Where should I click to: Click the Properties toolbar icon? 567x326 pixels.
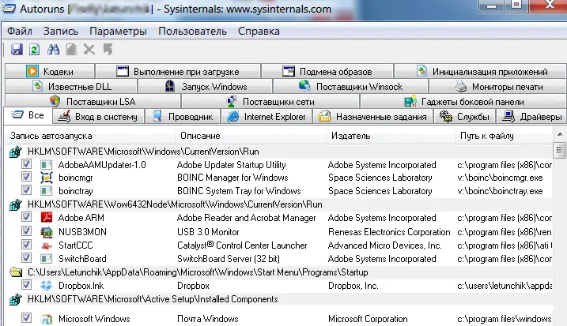71,49
